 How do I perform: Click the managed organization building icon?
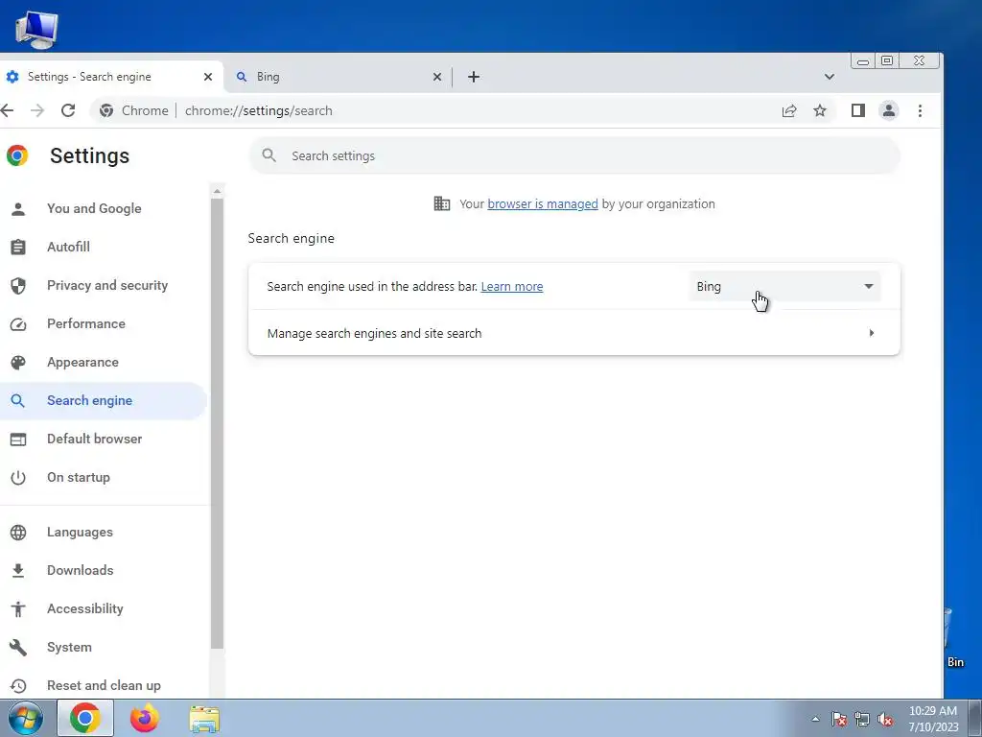441,203
